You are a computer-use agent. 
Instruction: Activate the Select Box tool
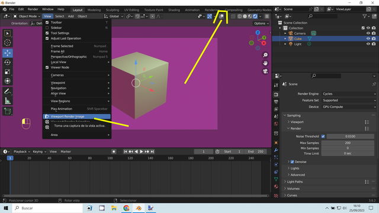pos(8,33)
